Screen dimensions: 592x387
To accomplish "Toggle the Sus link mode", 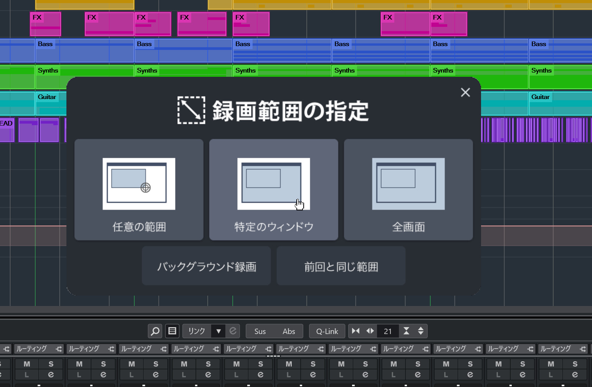I will click(260, 331).
